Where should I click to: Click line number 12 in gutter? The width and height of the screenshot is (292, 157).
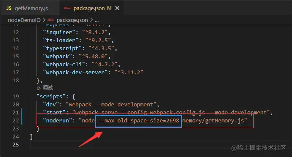point(16,32)
